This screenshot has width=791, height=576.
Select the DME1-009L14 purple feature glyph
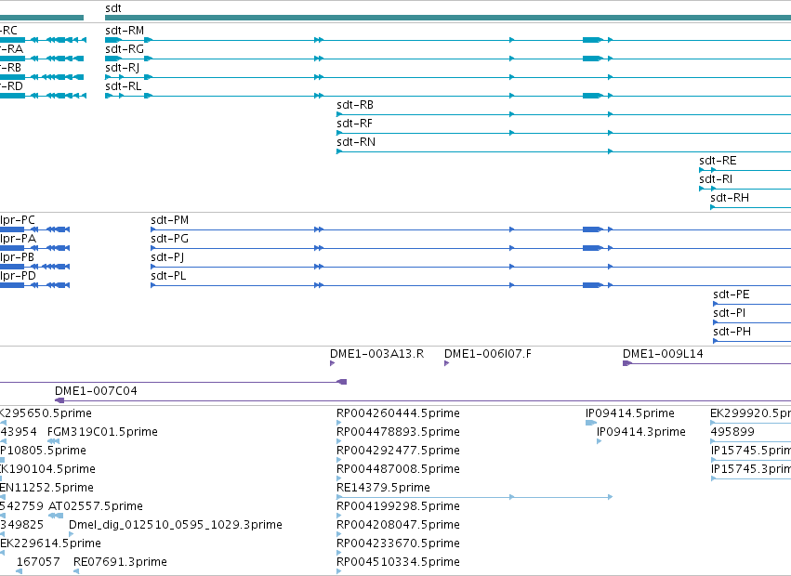coord(706,363)
